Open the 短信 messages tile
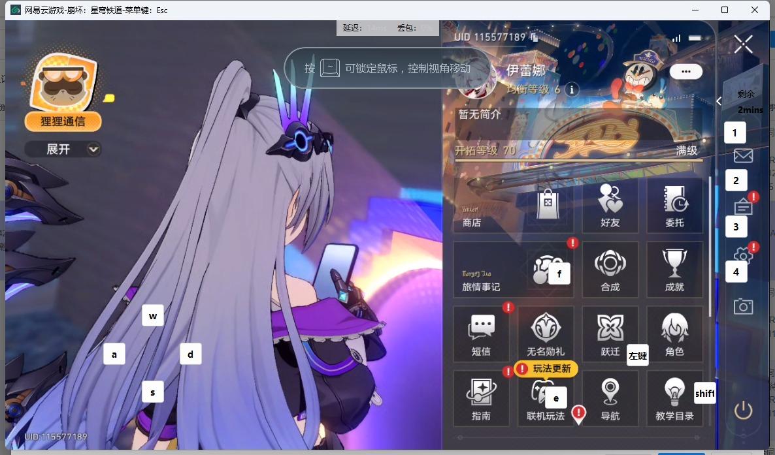Viewport: 775px width, 455px height. 481,334
